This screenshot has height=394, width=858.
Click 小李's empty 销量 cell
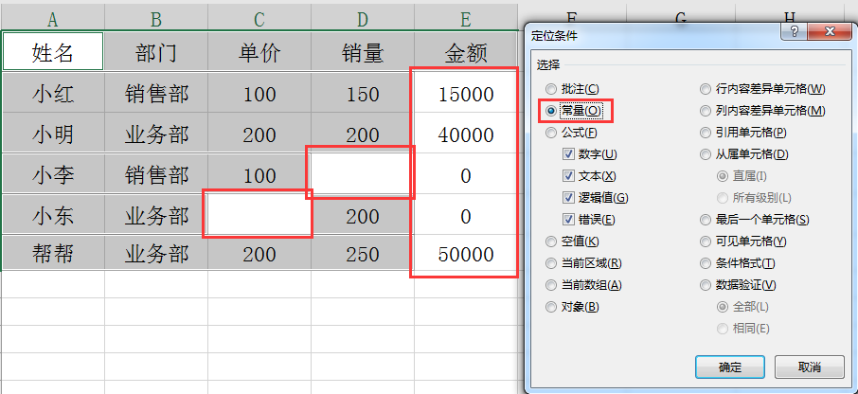coord(363,174)
